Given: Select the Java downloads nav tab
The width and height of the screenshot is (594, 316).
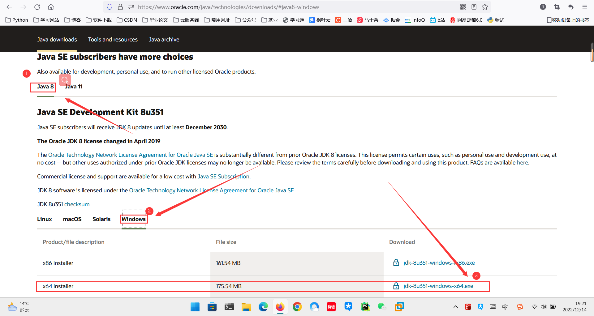Looking at the screenshot, I should click(x=57, y=40).
